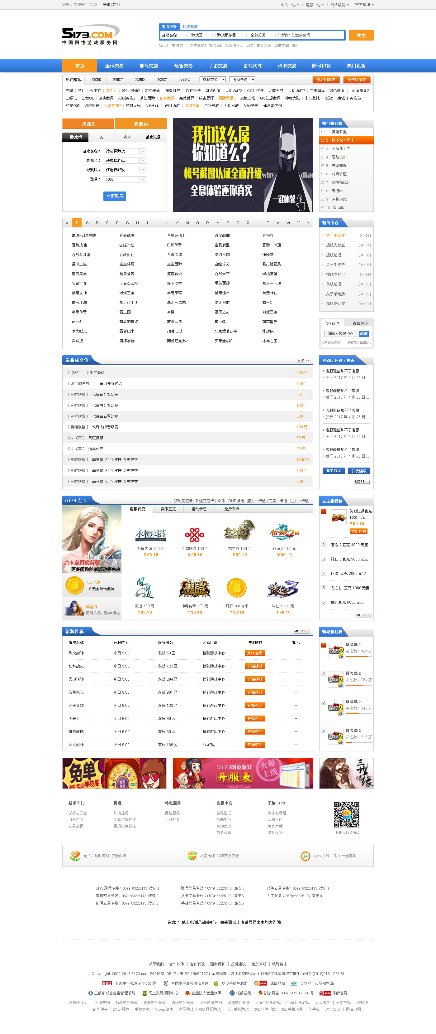The height and width of the screenshot is (1034, 436).
Task: Switch to the 快速搜索 tab
Action: pos(190,27)
